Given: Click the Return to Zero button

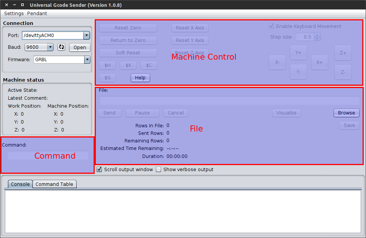Looking at the screenshot, I should coord(128,40).
